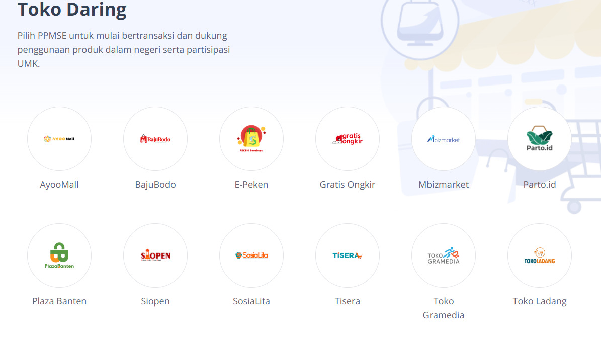Viewport: 601px width, 341px height.
Task: Follow the Mbizmarket text link
Action: pyautogui.click(x=444, y=184)
